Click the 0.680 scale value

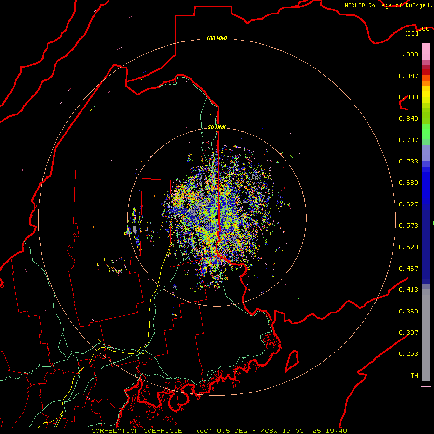tap(408, 183)
